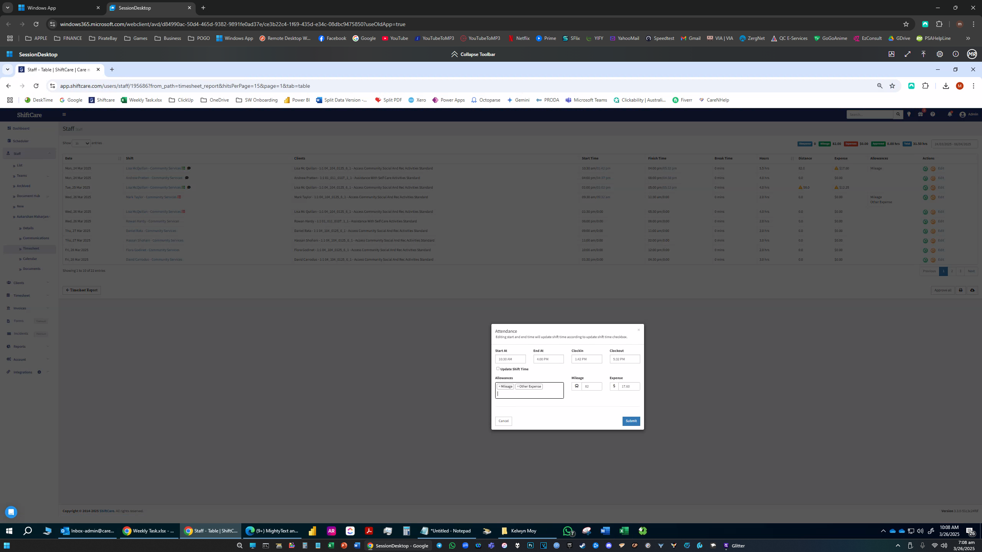Image resolution: width=982 pixels, height=552 pixels.
Task: Click Edit on the Mark Taylor row
Action: 941,197
